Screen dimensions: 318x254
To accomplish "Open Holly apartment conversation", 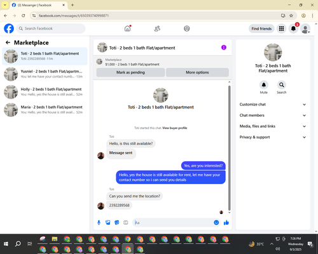I will pos(45,92).
